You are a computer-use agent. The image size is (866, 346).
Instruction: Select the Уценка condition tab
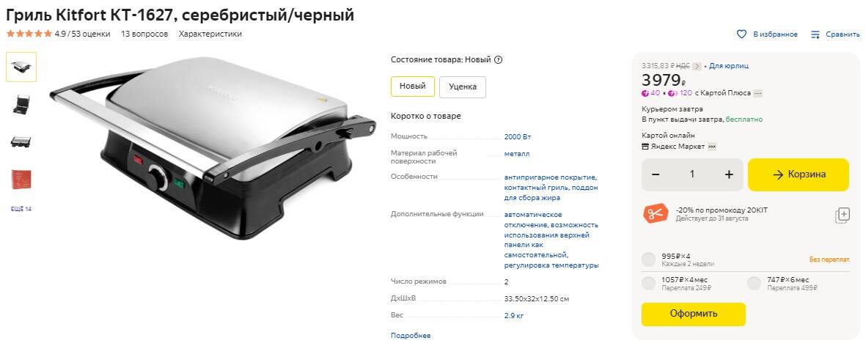(462, 87)
